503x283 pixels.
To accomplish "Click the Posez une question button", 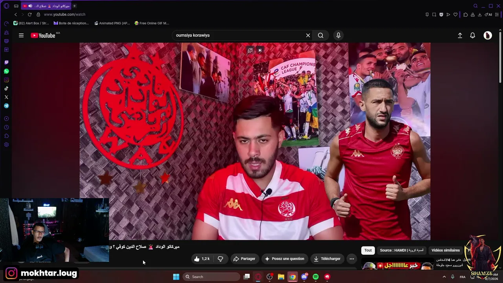I will click(x=285, y=259).
